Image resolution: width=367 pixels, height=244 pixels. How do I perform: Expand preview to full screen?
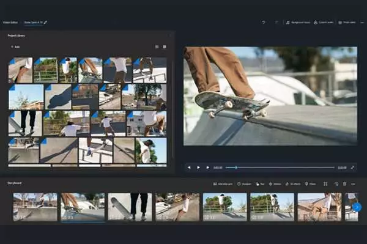pyautogui.click(x=352, y=168)
